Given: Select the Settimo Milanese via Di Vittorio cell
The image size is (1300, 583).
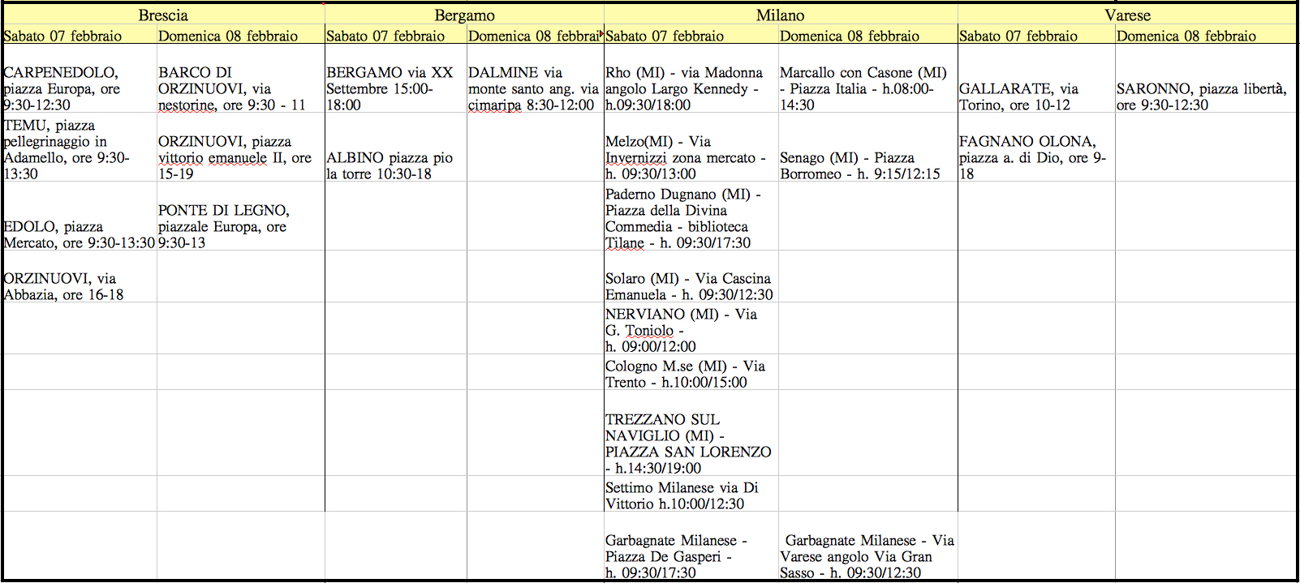Looking at the screenshot, I should 691,494.
